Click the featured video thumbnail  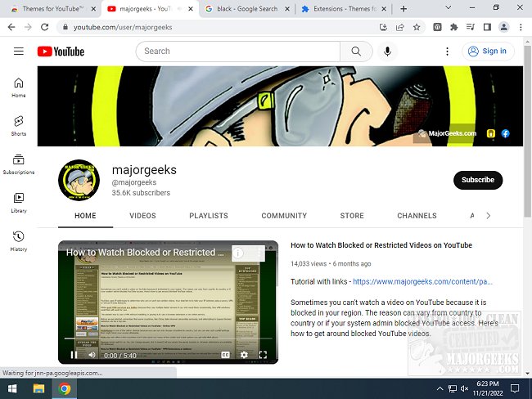(168, 302)
